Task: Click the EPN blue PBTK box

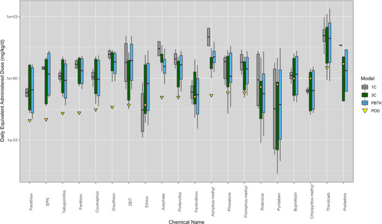Action: point(49,74)
